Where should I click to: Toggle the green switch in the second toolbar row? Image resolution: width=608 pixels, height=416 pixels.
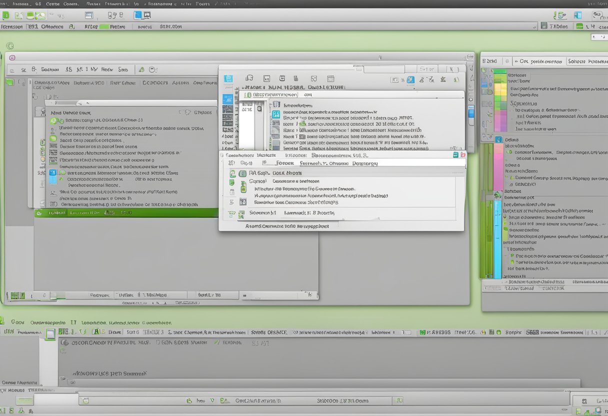pos(103,26)
